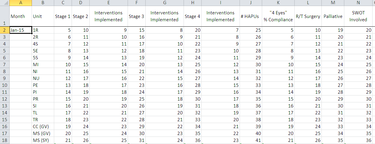Select the MS (SY) unit cell

(43, 140)
